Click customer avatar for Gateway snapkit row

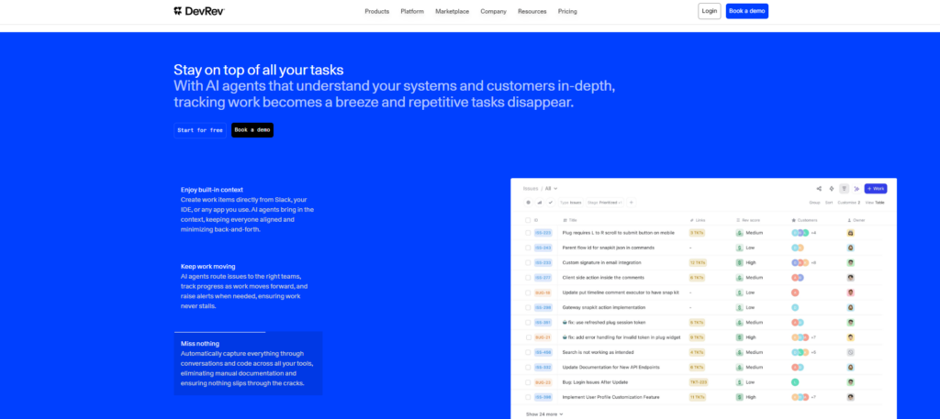(x=795, y=308)
